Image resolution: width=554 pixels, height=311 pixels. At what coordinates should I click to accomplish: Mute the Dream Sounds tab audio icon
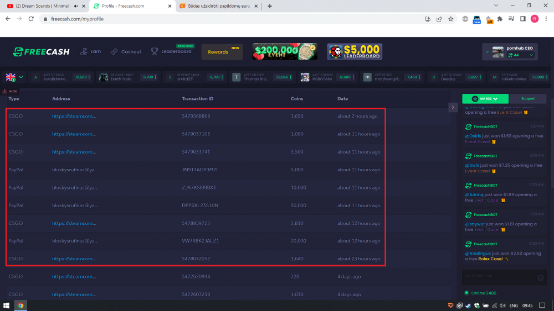(x=75, y=6)
